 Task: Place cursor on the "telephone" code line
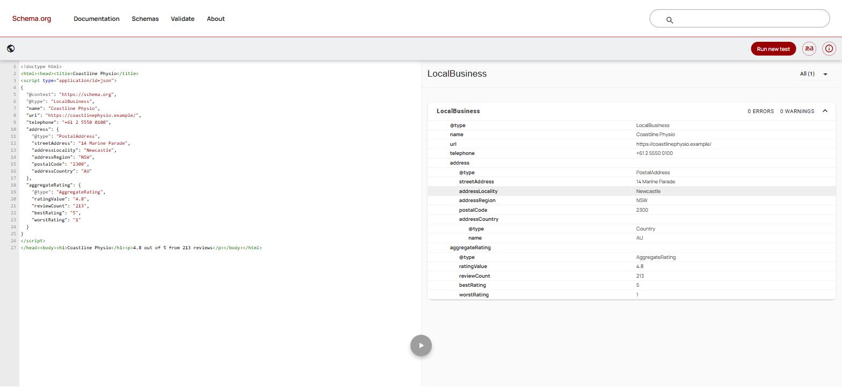click(68, 122)
